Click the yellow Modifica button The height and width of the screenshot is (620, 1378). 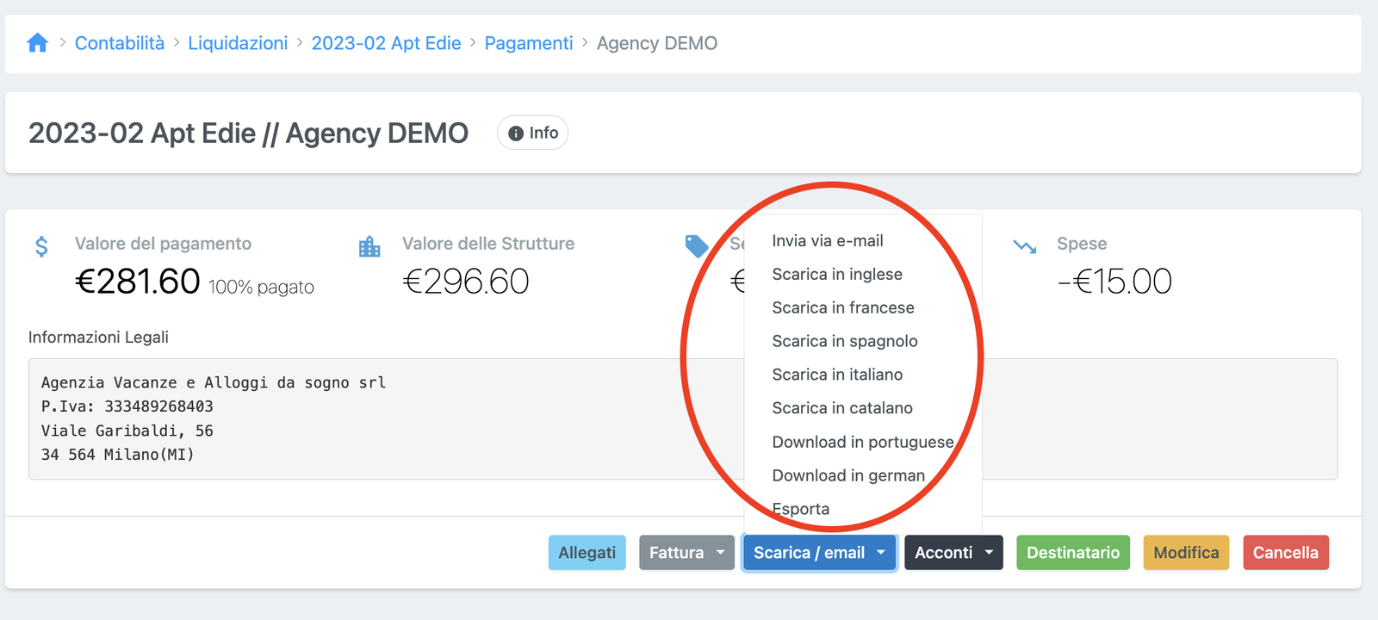(x=1186, y=553)
